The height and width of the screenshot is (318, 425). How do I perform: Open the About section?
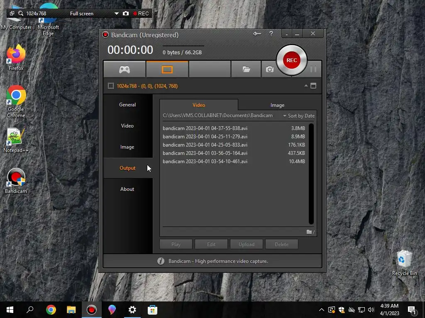[127, 189]
